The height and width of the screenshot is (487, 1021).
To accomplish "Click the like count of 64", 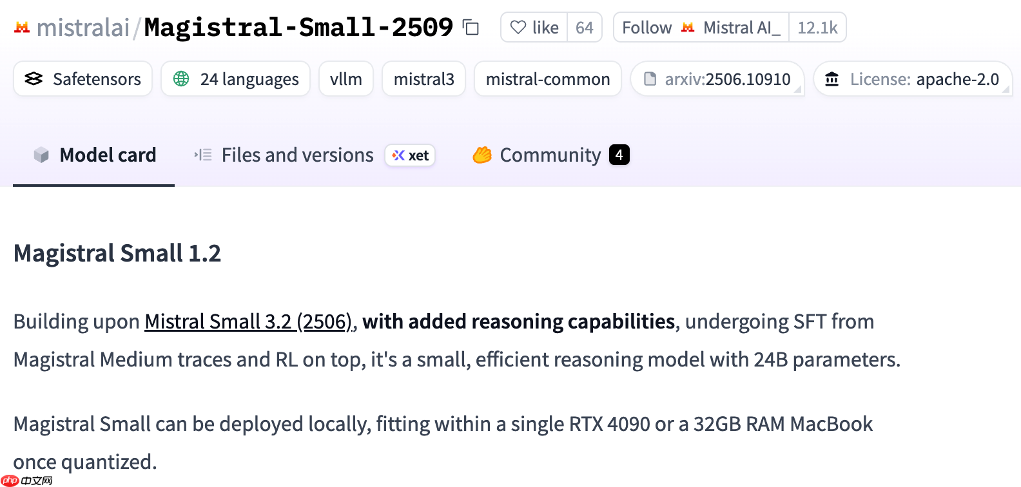I will [x=584, y=27].
